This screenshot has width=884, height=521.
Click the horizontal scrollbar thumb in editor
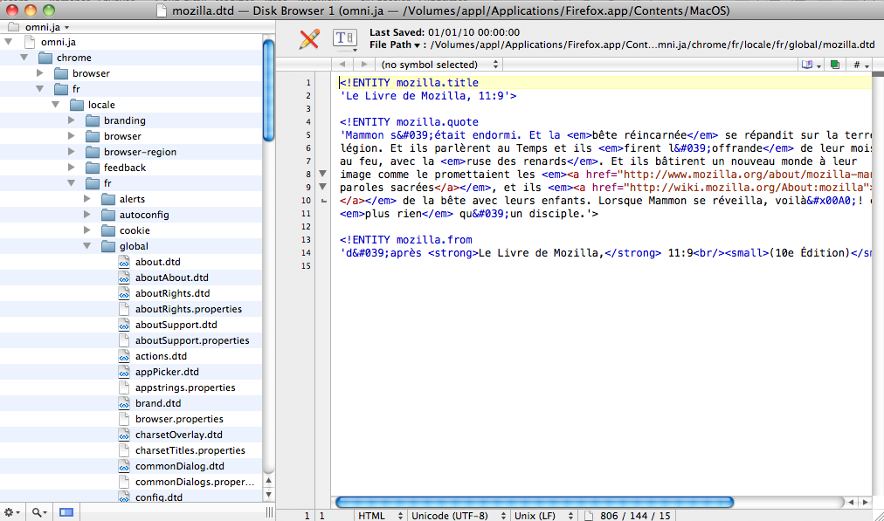[x=534, y=502]
